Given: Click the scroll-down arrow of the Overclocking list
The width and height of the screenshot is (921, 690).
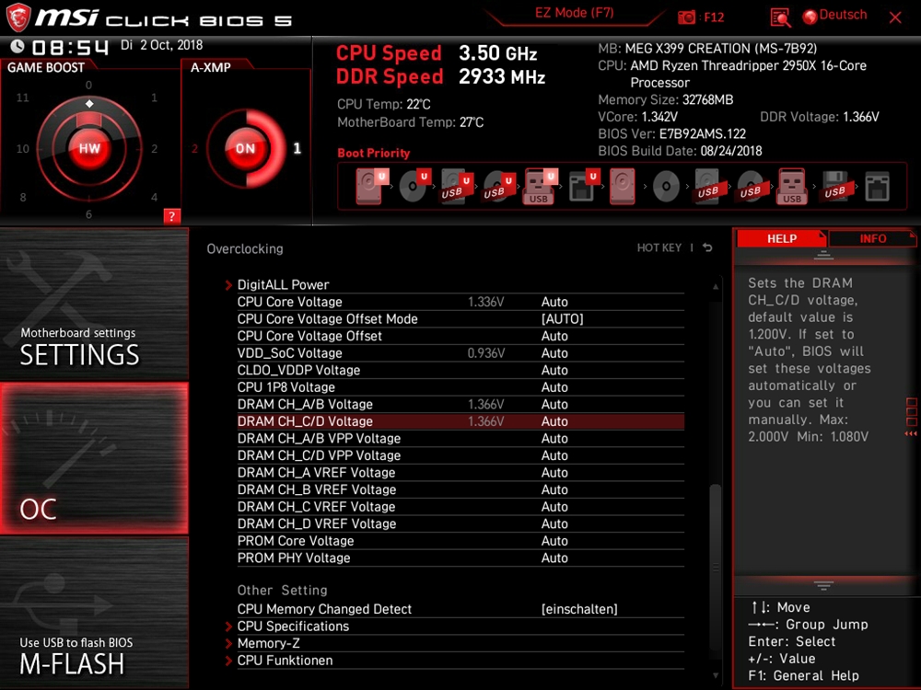Looking at the screenshot, I should 716,676.
